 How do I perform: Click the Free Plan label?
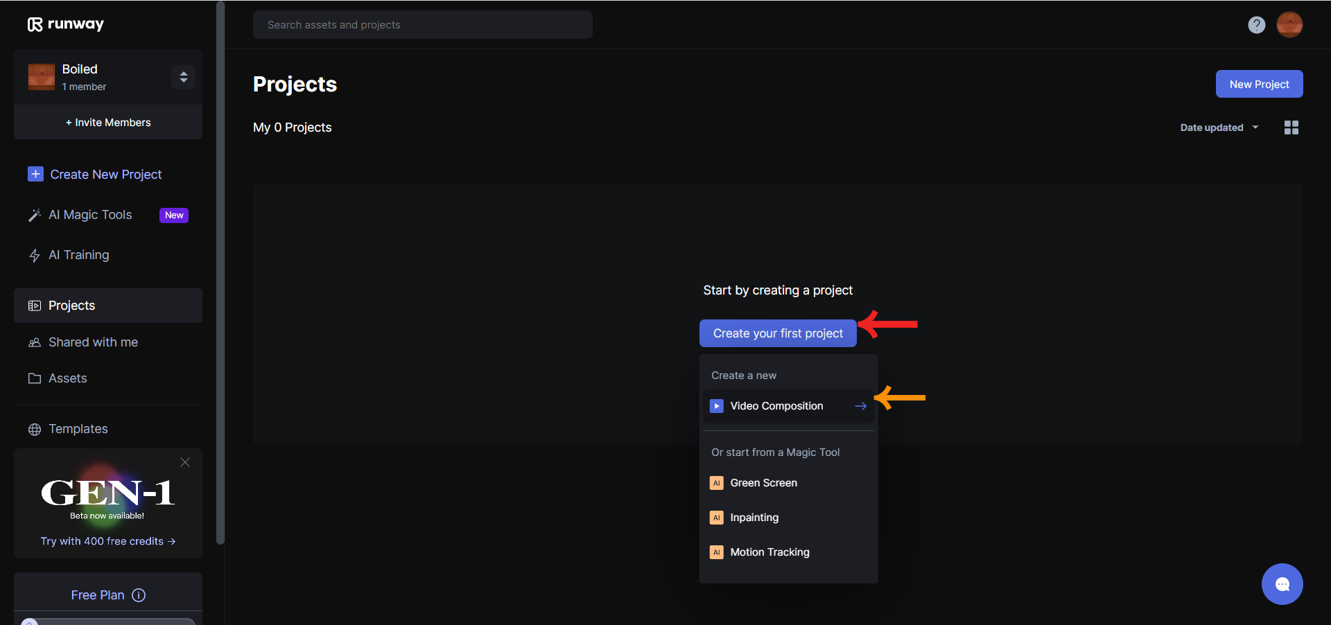pos(98,595)
